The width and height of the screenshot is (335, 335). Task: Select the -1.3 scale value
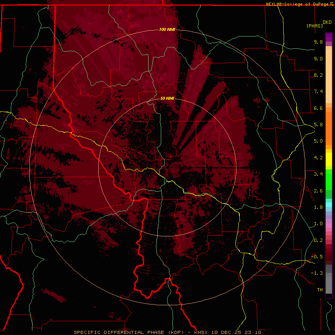(x=317, y=273)
